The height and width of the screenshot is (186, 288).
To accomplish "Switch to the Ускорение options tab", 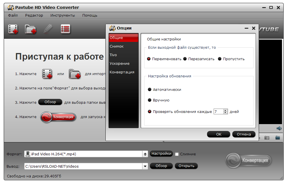I will click(123, 64).
